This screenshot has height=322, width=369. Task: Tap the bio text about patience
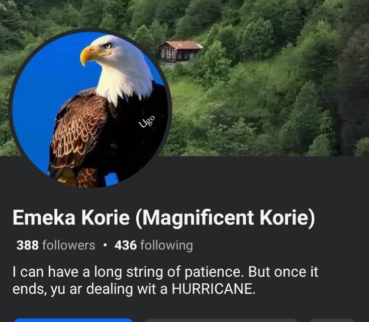[165, 280]
